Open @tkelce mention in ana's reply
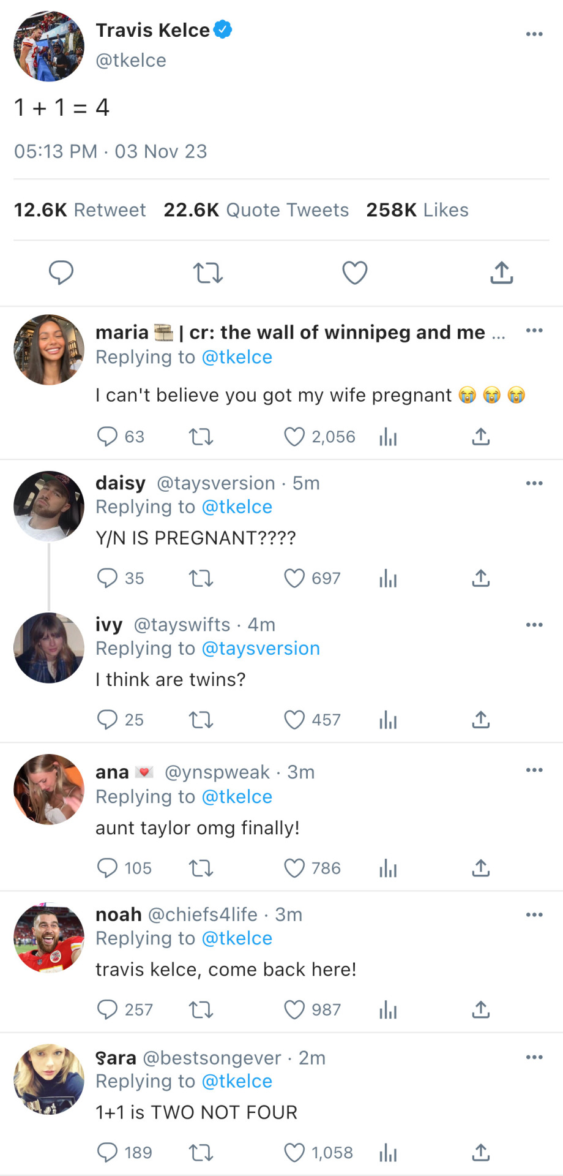 [x=237, y=797]
